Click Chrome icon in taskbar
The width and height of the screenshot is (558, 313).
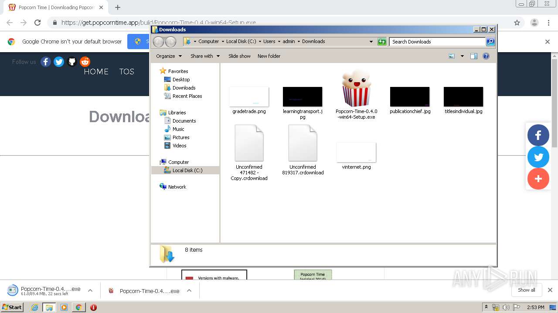(x=78, y=307)
